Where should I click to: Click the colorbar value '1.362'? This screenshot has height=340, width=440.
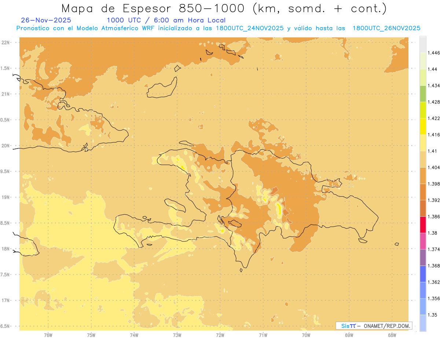tap(434, 282)
